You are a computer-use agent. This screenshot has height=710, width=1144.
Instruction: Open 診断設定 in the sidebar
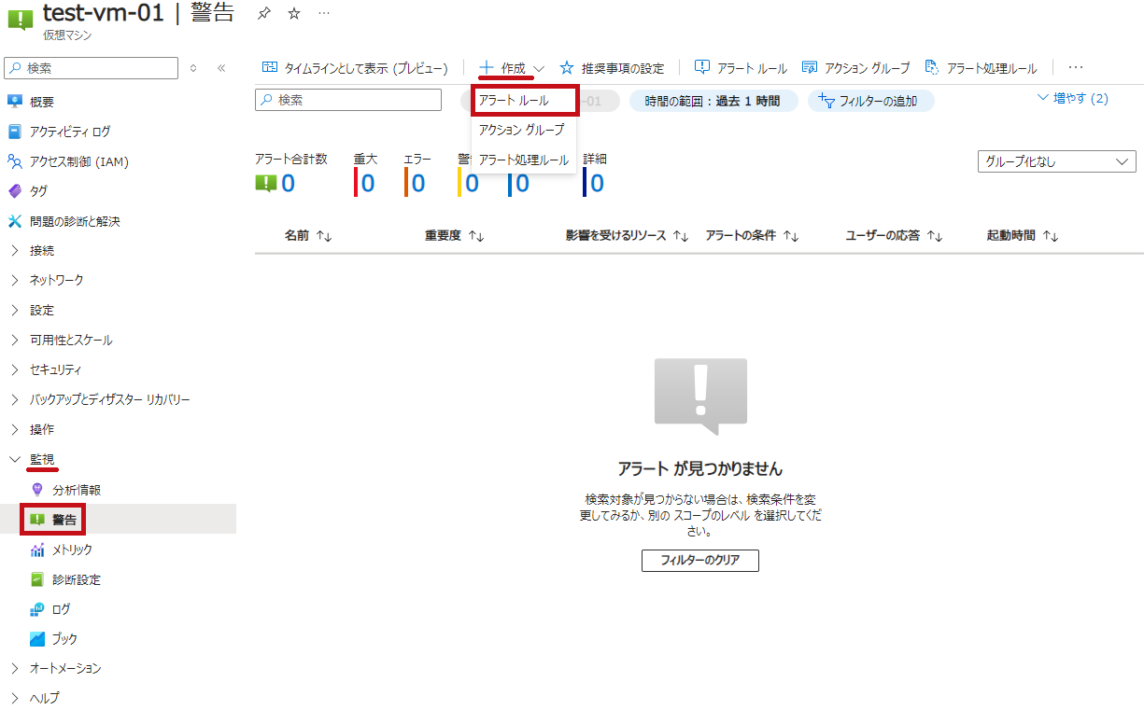coord(76,579)
